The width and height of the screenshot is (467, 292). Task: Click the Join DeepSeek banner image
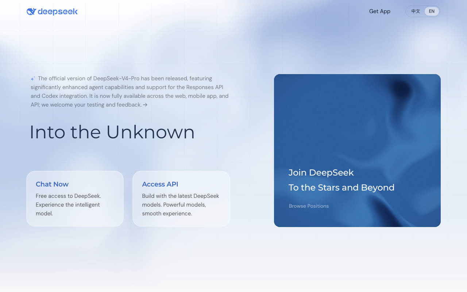[x=357, y=150]
